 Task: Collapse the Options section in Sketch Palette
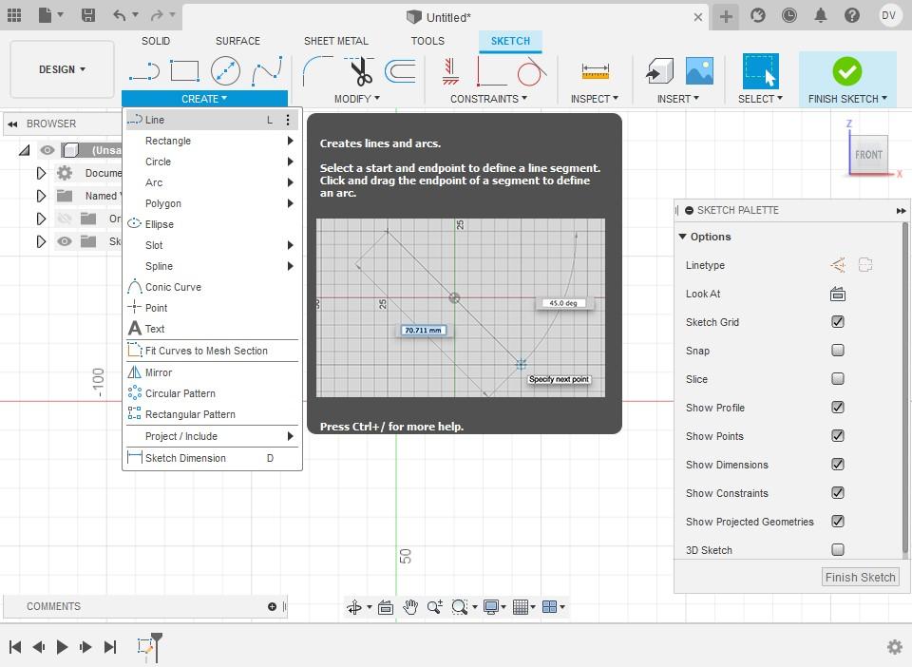(x=683, y=237)
